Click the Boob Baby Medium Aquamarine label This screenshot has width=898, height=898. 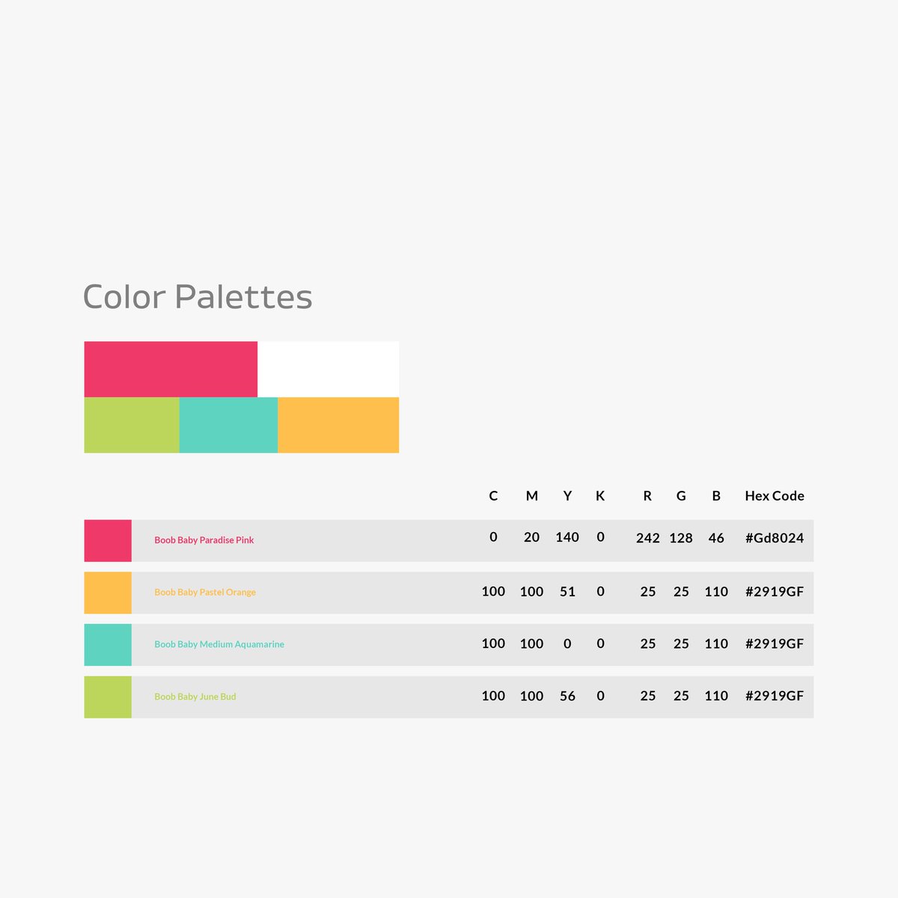coord(219,644)
